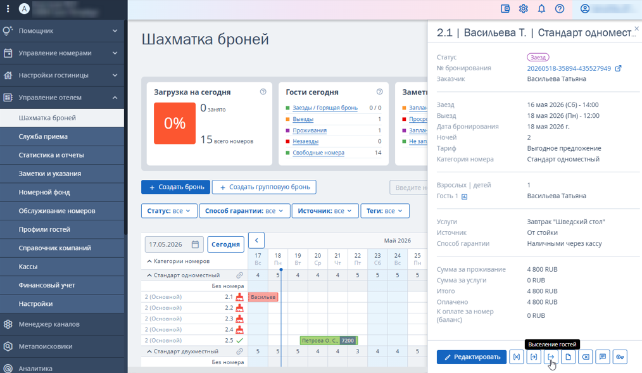This screenshot has width=642, height=373.
Task: Click the cleaning status icon for room 2.1
Action: click(239, 297)
